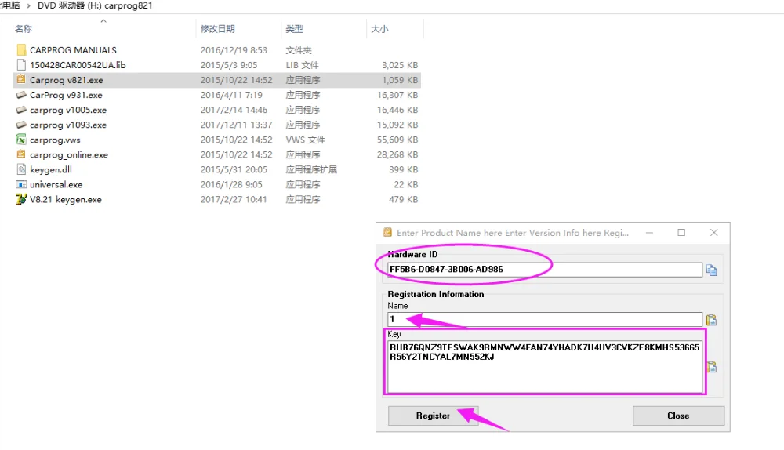784x450 pixels.
Task: Sort files by the 名称 column header
Action: pyautogui.click(x=23, y=29)
